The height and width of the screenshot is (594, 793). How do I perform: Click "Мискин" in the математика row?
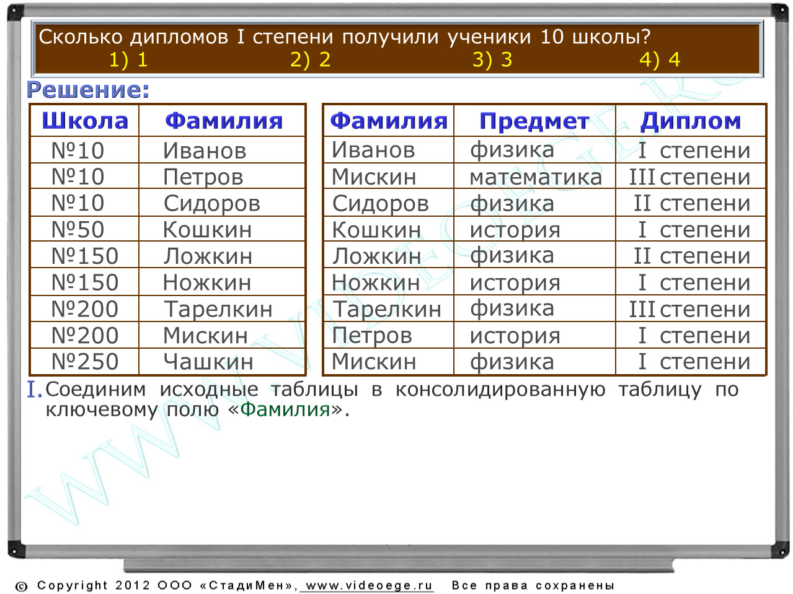tap(374, 177)
